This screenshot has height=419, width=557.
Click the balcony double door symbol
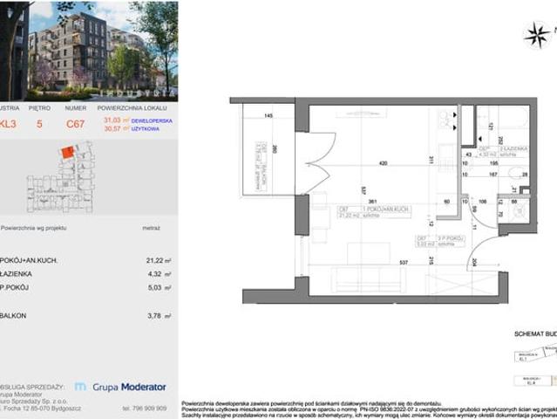click(x=316, y=163)
